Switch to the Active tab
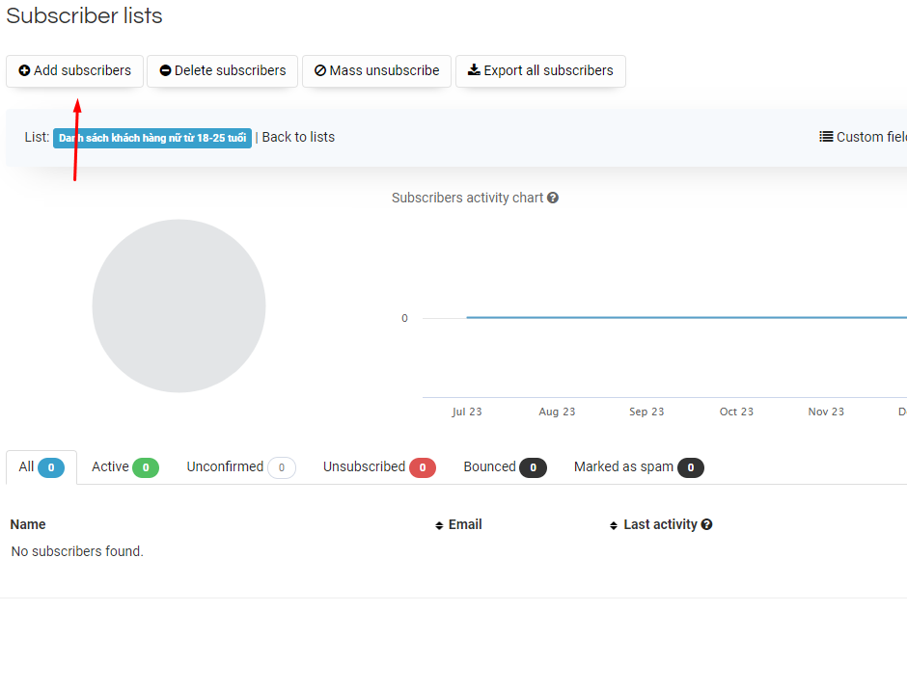The width and height of the screenshot is (907, 691). (124, 467)
